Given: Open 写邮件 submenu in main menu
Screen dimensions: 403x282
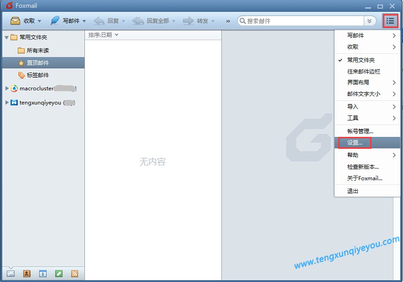Looking at the screenshot, I should tap(367, 36).
